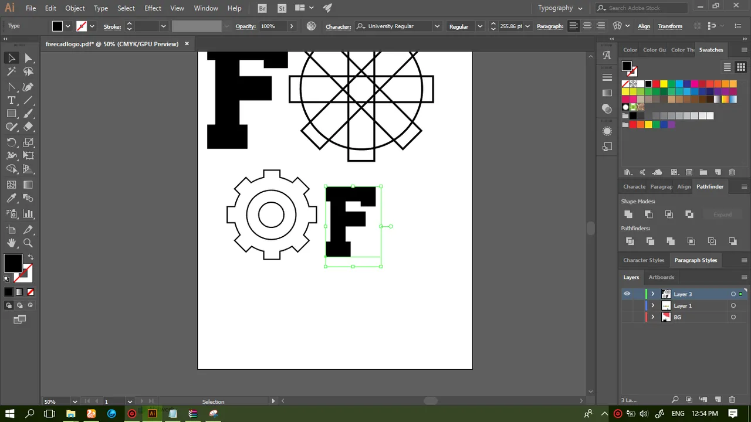Click the Align button in control bar
The height and width of the screenshot is (422, 751).
pos(644,26)
